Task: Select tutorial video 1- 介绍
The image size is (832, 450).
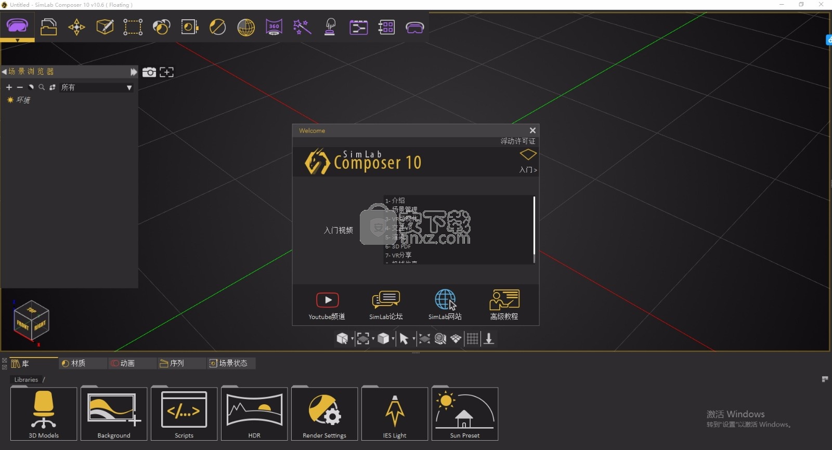Action: [395, 200]
